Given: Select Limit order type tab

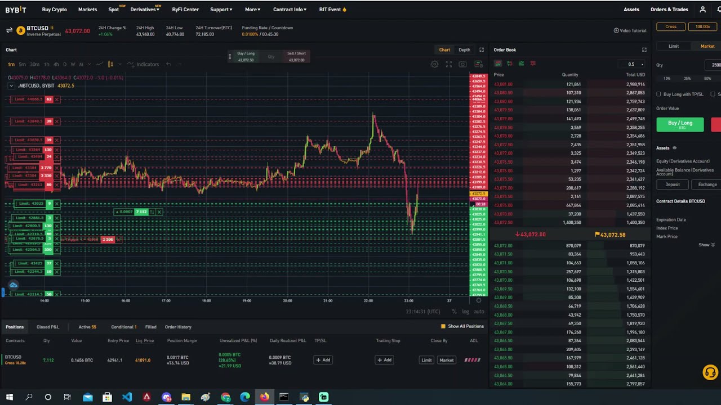Looking at the screenshot, I should click(x=674, y=46).
